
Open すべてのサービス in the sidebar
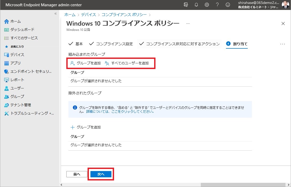click(x=24, y=38)
